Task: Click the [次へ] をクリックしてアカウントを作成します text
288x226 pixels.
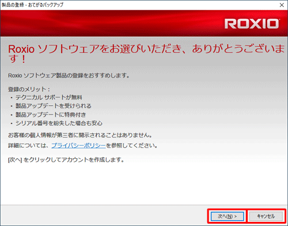Action: click(x=66, y=160)
